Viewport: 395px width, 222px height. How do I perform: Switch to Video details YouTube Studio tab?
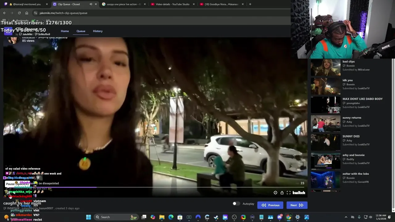pos(173,4)
